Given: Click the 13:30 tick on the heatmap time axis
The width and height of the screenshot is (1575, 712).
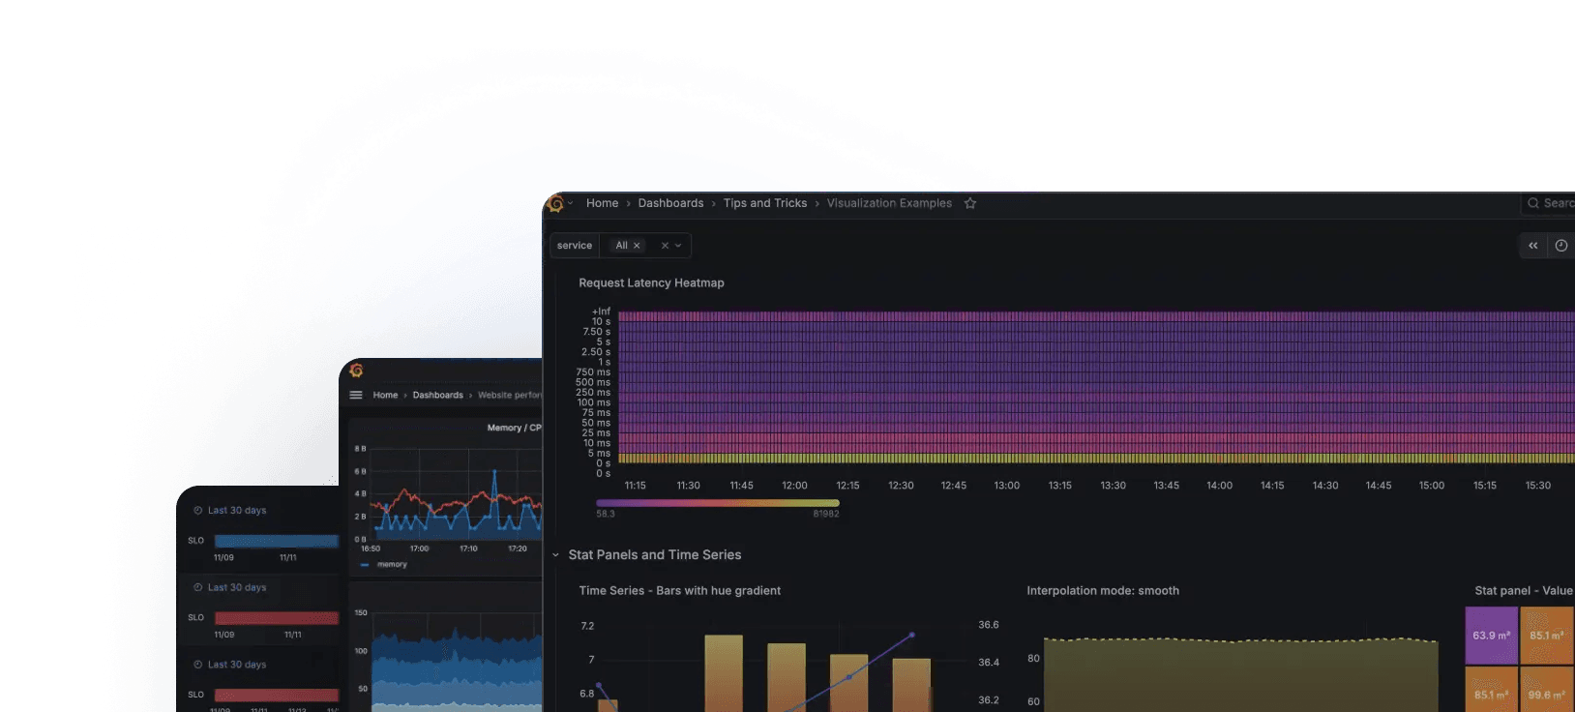Looking at the screenshot, I should (x=1113, y=486).
